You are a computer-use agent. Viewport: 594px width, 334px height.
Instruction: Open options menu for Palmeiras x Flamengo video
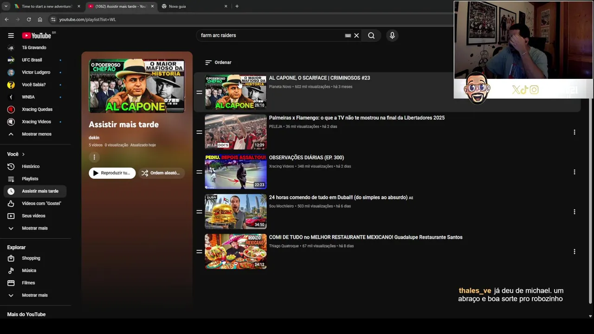(574, 132)
